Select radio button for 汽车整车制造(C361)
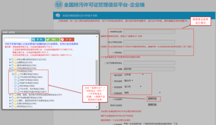 pos(16,74)
